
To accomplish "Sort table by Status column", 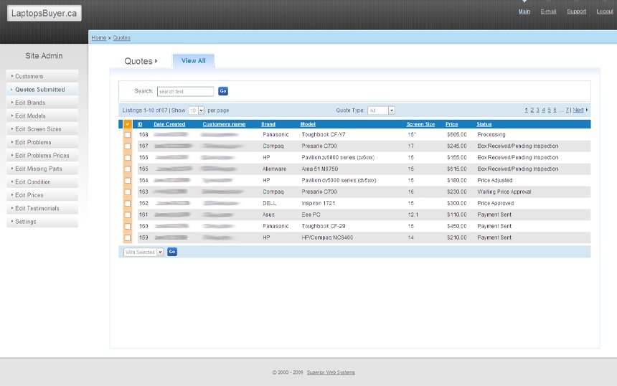I will tap(484, 124).
